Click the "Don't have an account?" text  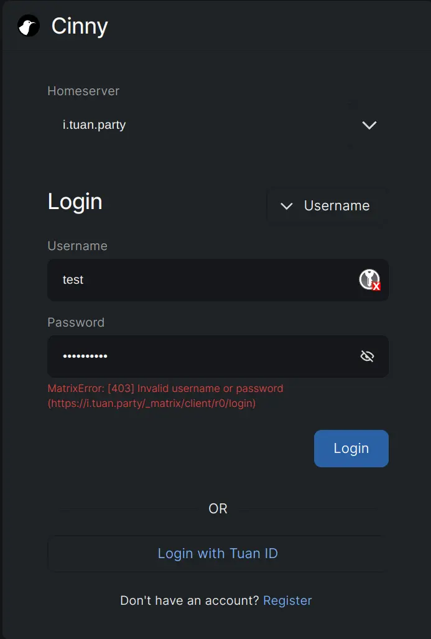click(189, 600)
